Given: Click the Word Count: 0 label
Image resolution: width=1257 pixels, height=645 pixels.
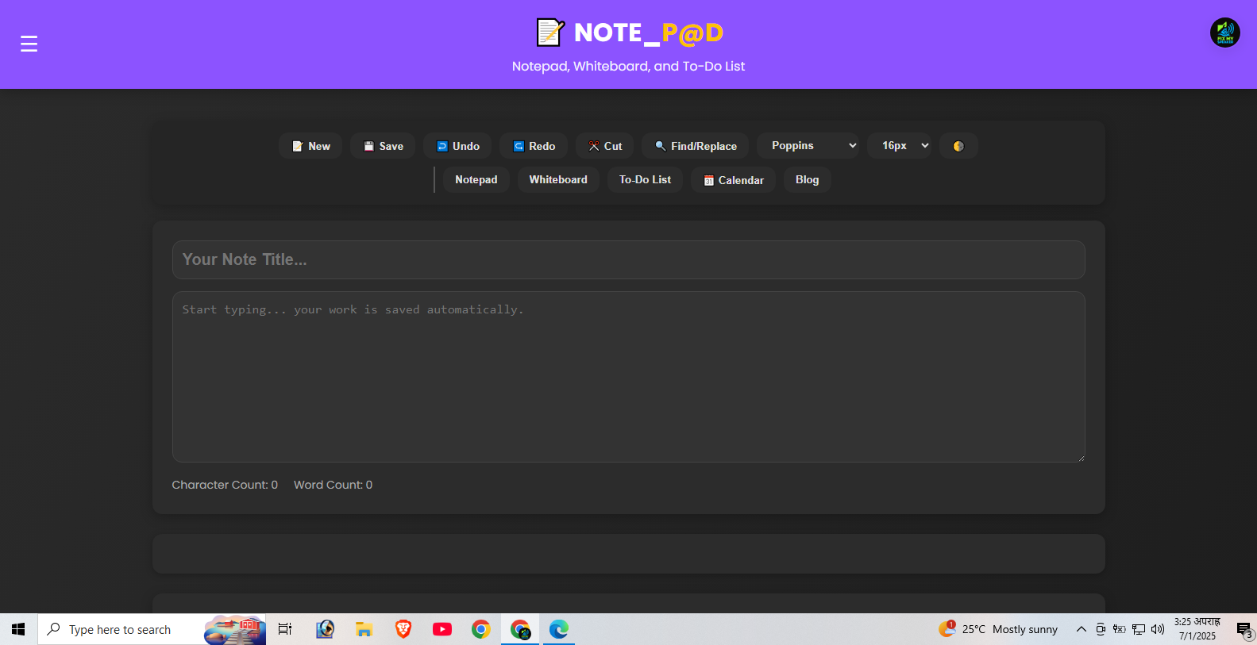Looking at the screenshot, I should point(333,485).
